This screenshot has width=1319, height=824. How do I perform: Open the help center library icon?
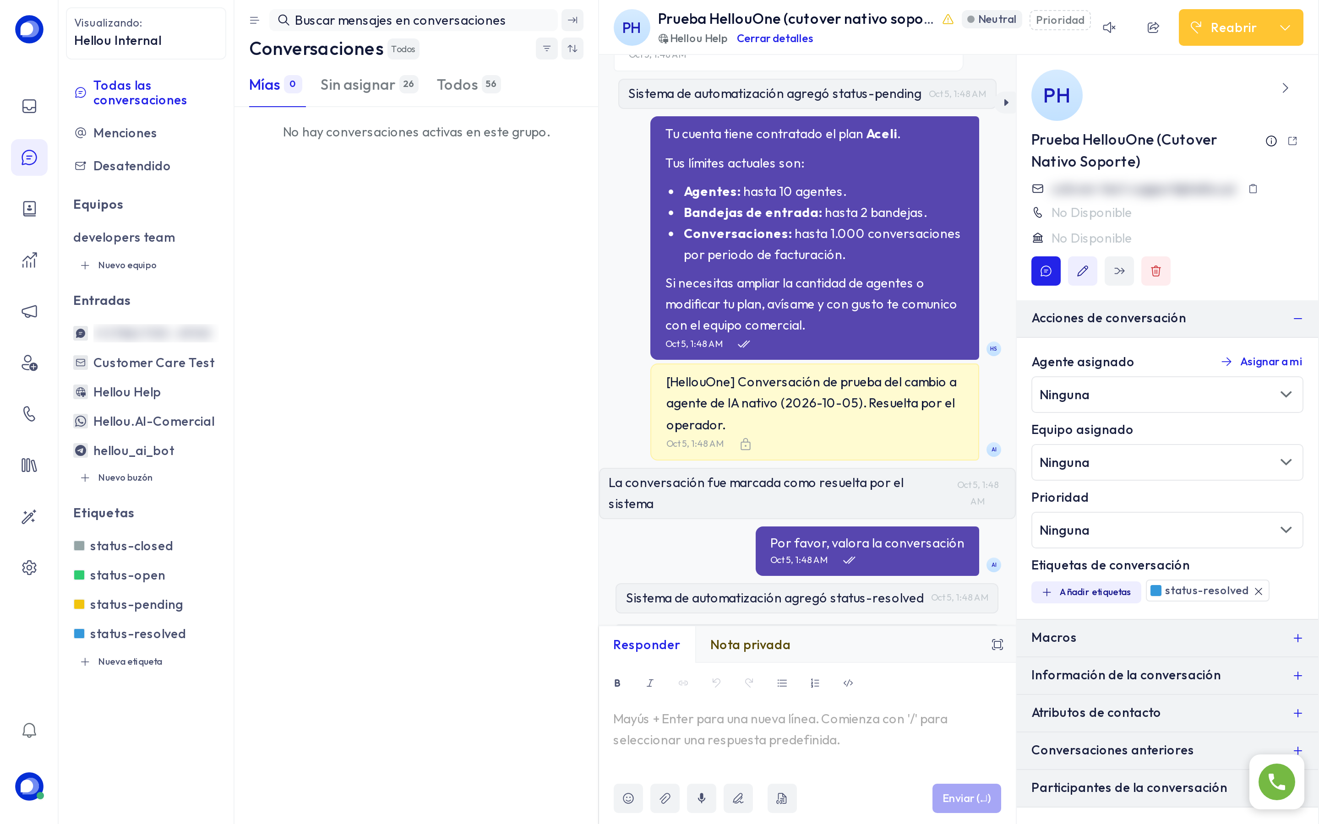29,465
